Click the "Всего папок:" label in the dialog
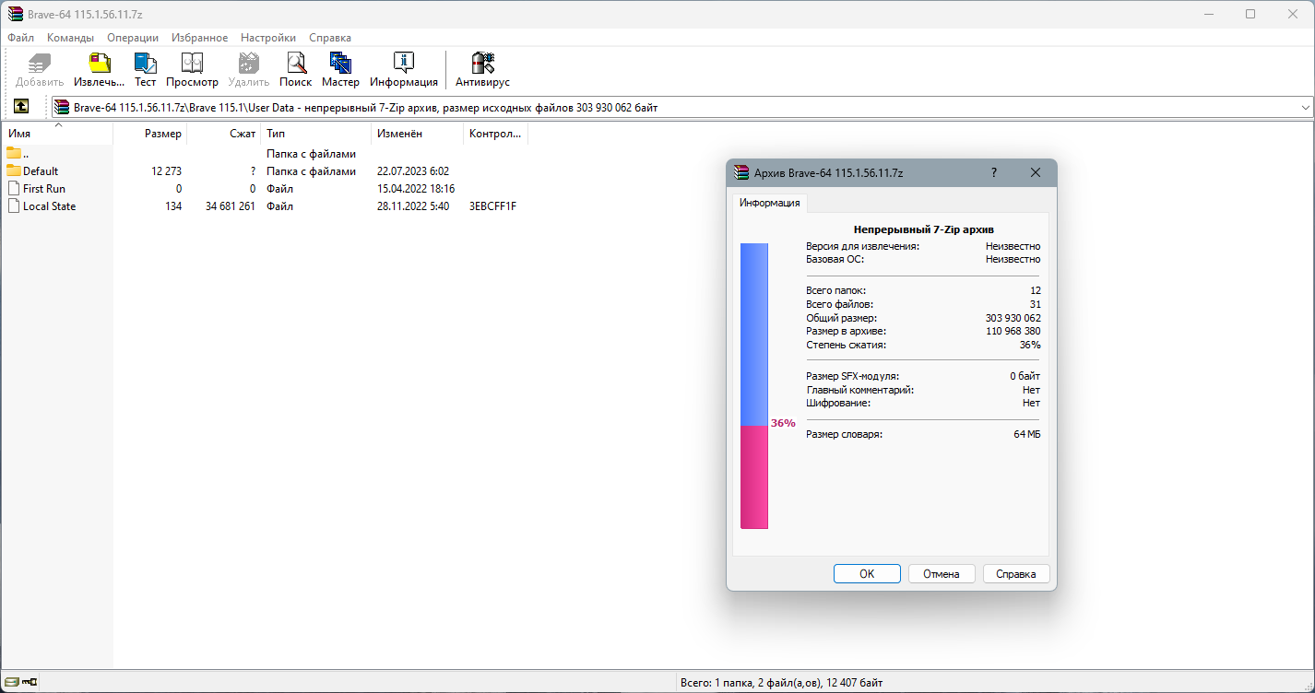This screenshot has width=1315, height=693. (x=835, y=291)
